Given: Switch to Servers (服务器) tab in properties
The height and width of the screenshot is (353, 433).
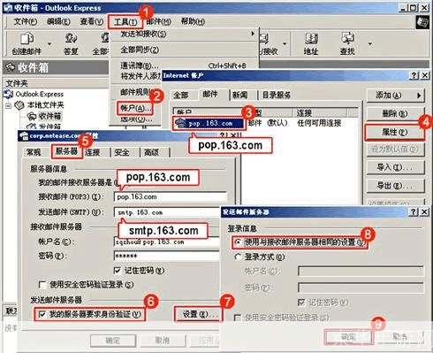Looking at the screenshot, I should click(x=66, y=151).
